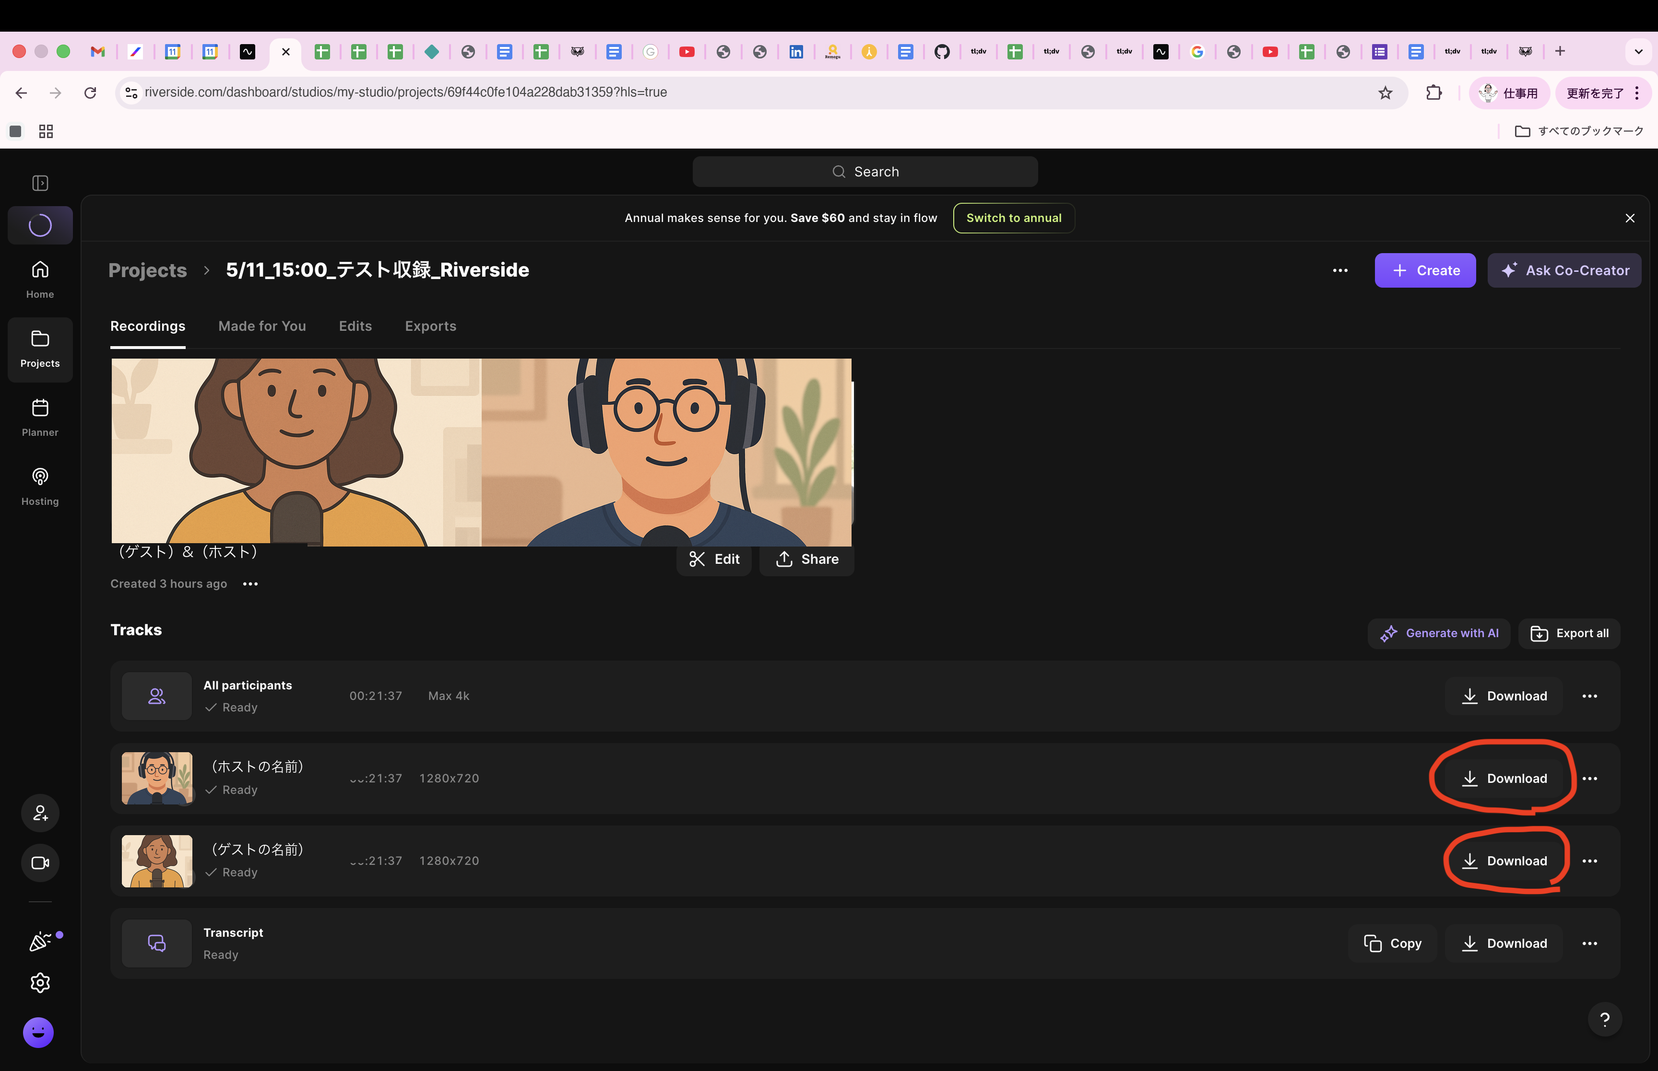The image size is (1658, 1071).
Task: Go back in the browser
Action: point(21,93)
